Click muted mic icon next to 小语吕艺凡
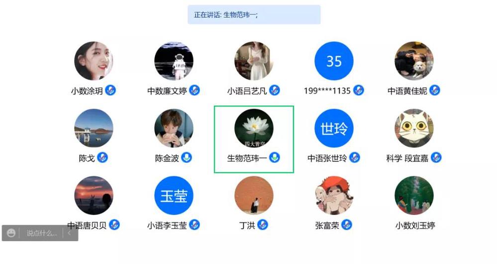Image resolution: width=497 pixels, height=264 pixels. (x=275, y=90)
